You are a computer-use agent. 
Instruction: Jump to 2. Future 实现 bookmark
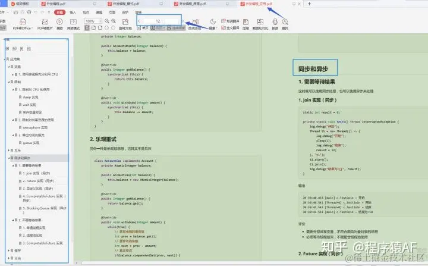[x=38, y=181]
